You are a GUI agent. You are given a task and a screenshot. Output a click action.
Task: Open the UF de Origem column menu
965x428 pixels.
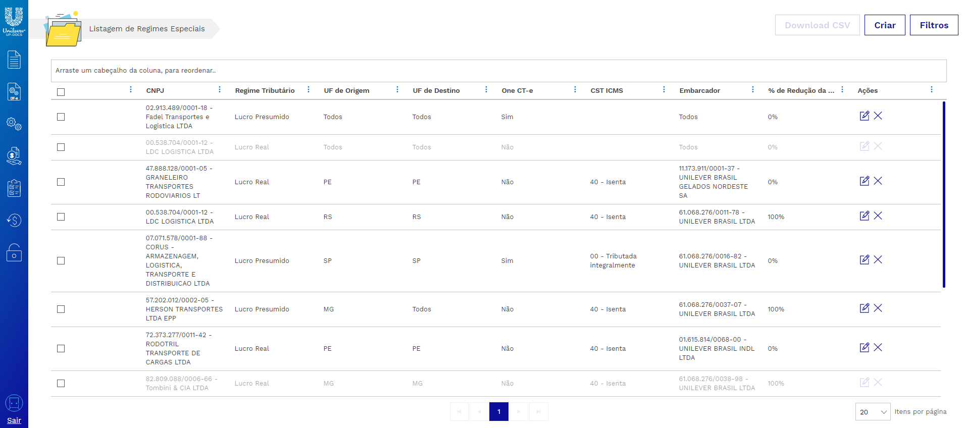[x=397, y=90]
